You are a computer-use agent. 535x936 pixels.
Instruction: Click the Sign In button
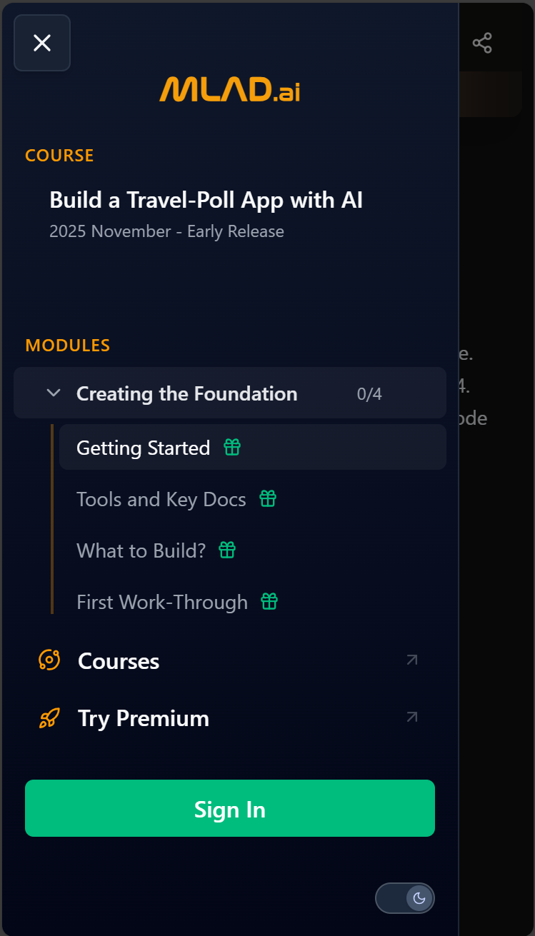[x=230, y=808]
